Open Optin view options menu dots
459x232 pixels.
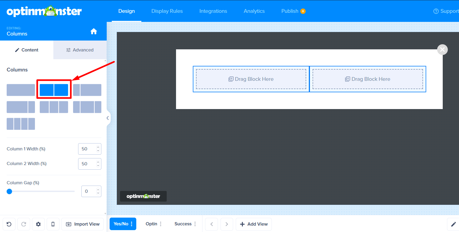point(161,224)
